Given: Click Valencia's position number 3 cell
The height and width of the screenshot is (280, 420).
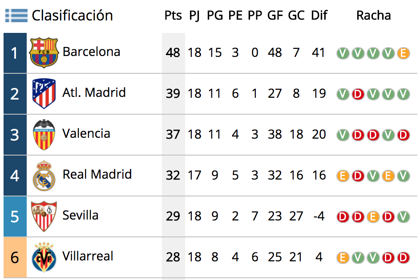Looking at the screenshot, I should click(15, 135).
